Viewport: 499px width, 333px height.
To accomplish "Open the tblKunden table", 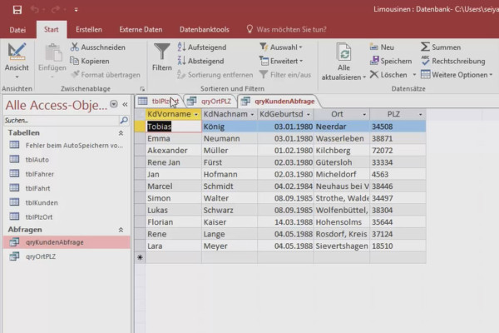I will [x=42, y=202].
